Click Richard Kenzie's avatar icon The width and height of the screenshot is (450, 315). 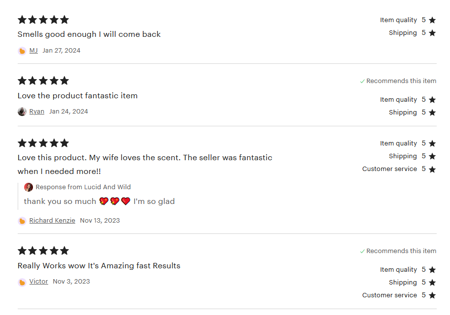[22, 221]
